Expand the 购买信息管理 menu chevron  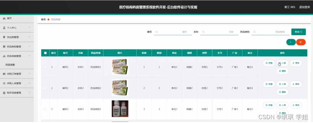click(29, 92)
